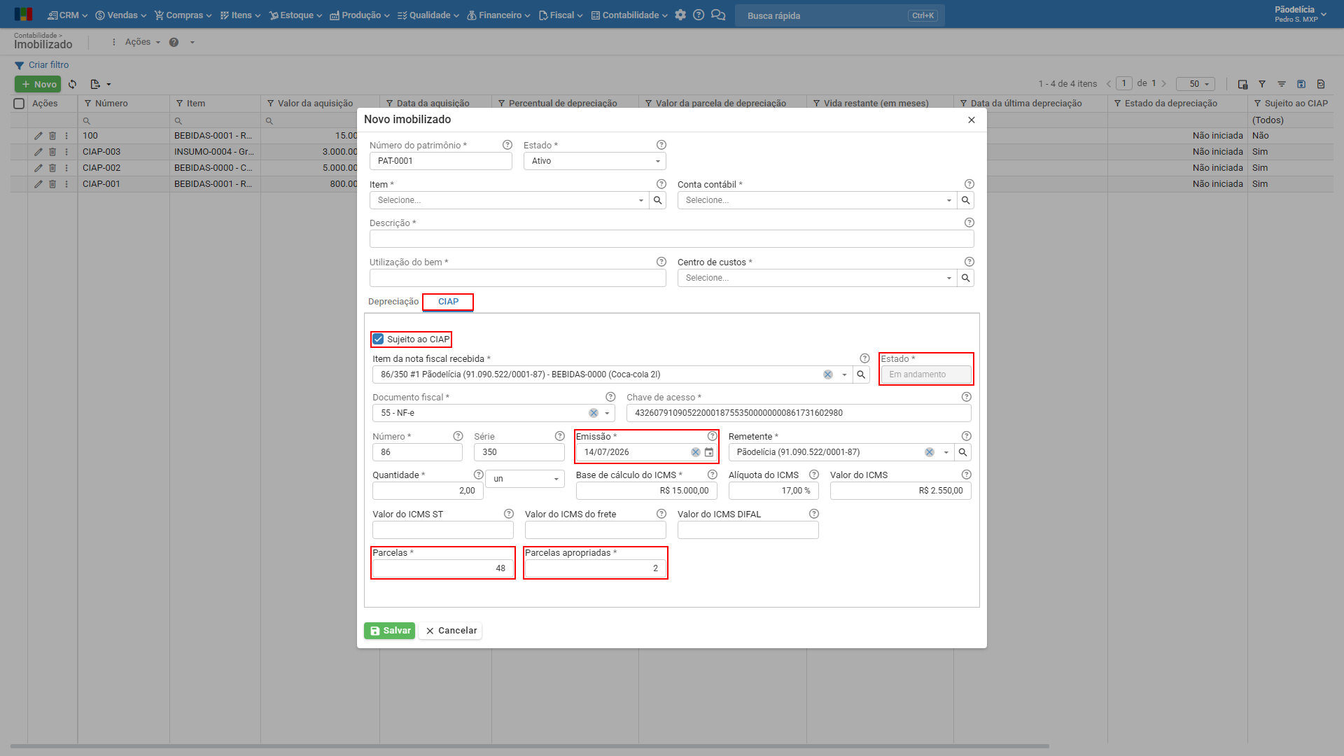Click the Utilização do bem field
The image size is (1344, 756).
[517, 278]
